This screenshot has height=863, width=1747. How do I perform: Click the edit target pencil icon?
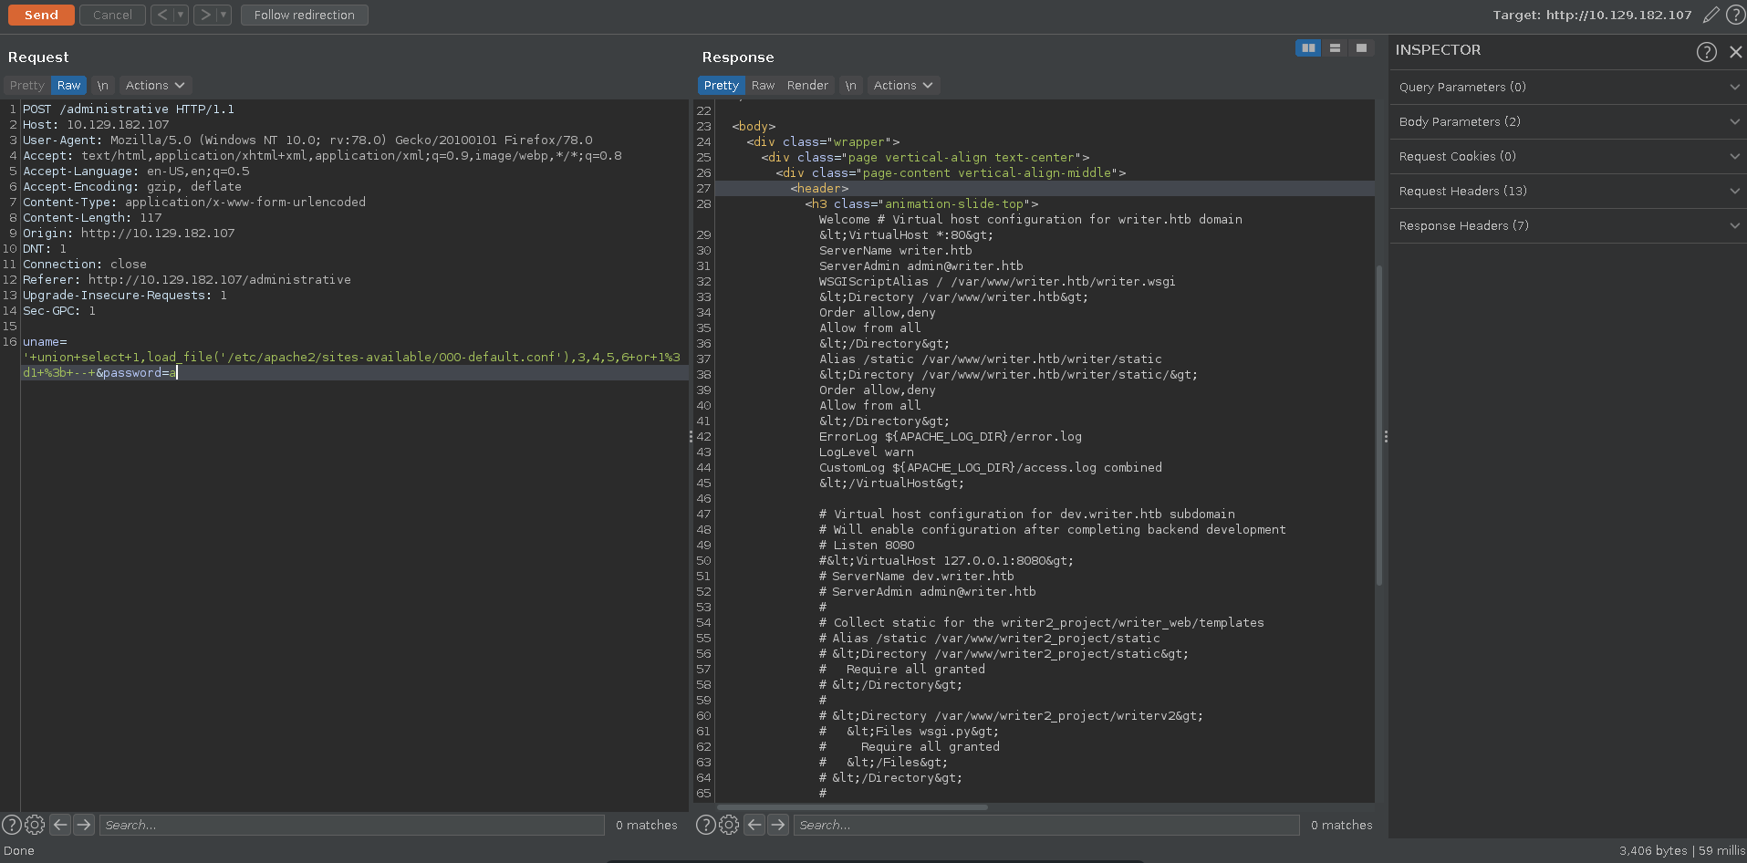tap(1711, 15)
